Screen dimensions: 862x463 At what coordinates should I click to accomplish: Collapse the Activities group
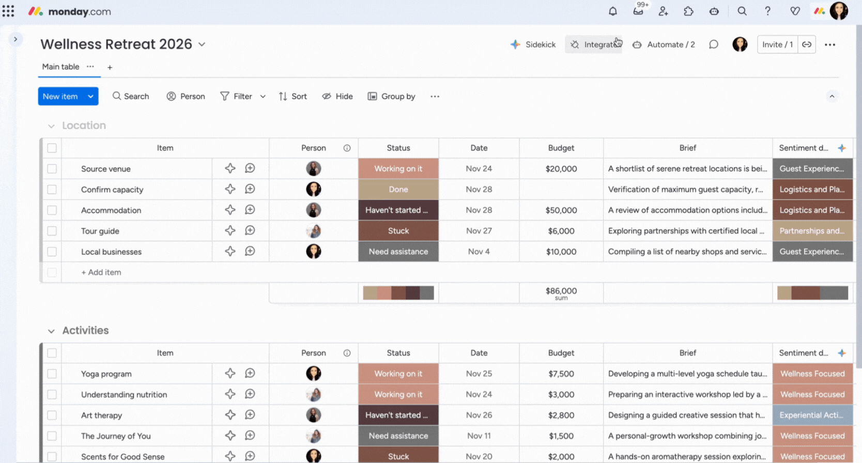point(51,331)
